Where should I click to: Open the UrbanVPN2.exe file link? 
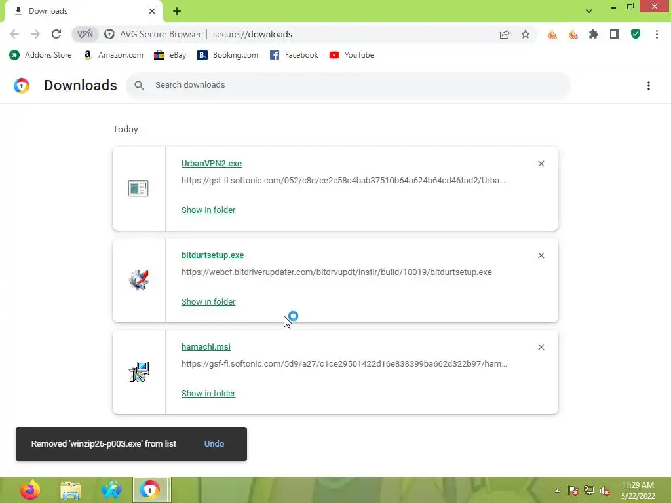pyautogui.click(x=212, y=163)
